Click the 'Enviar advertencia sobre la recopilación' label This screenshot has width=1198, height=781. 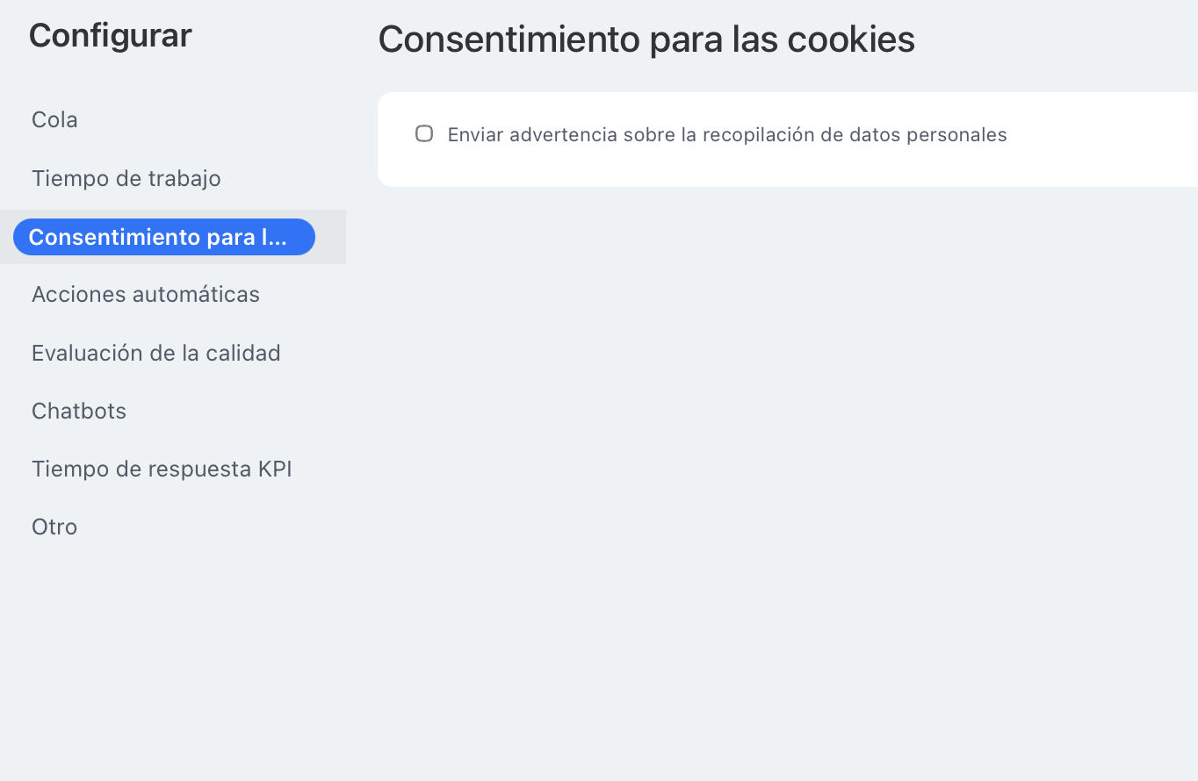pos(726,135)
